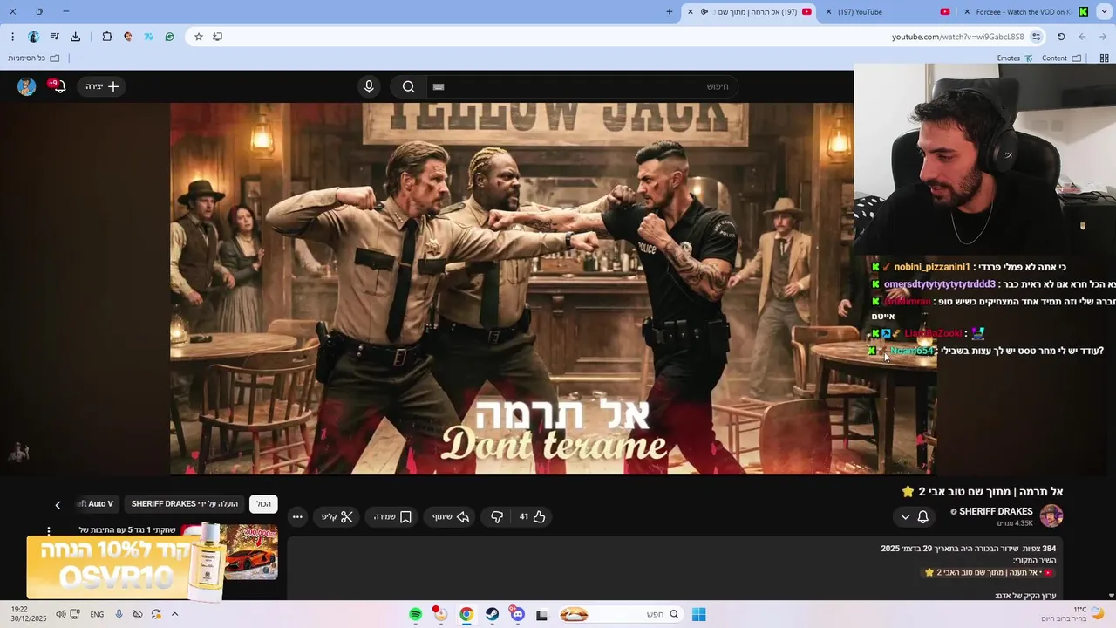Close the Forceee VOD tab
Image resolution: width=1116 pixels, height=628 pixels.
point(967,11)
